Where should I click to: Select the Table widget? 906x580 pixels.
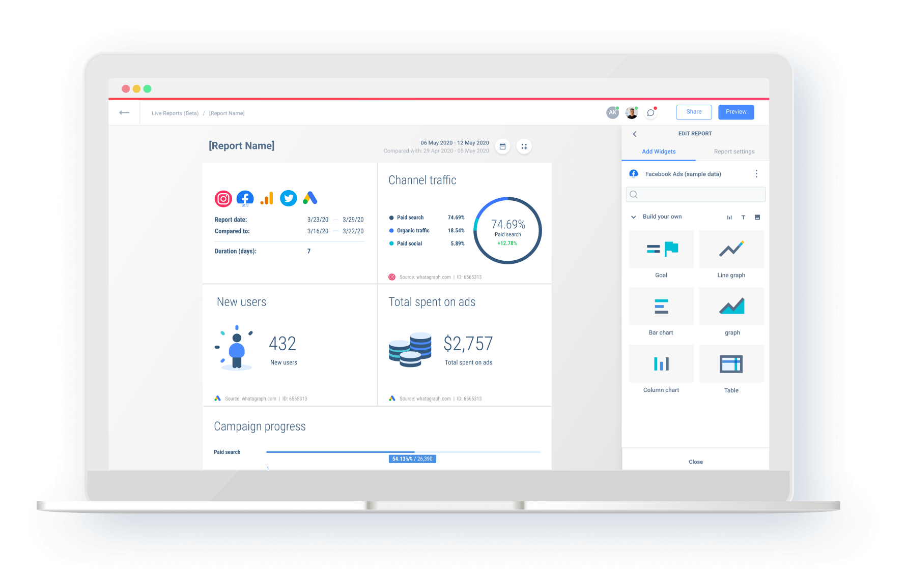click(731, 364)
